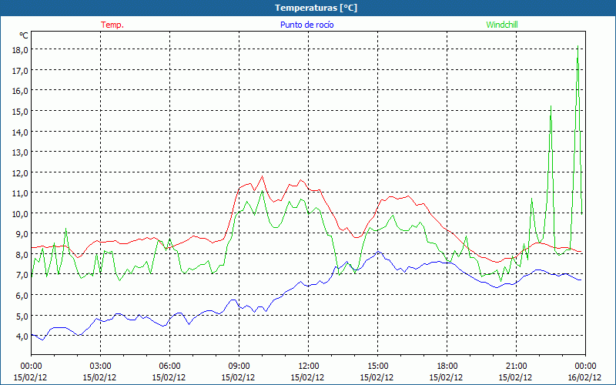Click the 13,0 y-axis value

pos(20,152)
